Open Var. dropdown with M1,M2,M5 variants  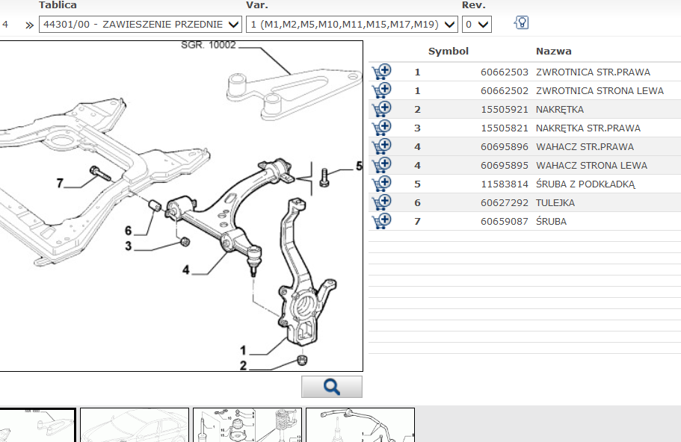(x=352, y=25)
